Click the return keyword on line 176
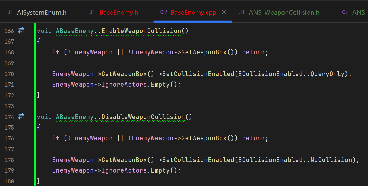Image resolution: width=368 pixels, height=186 pixels. 253,138
